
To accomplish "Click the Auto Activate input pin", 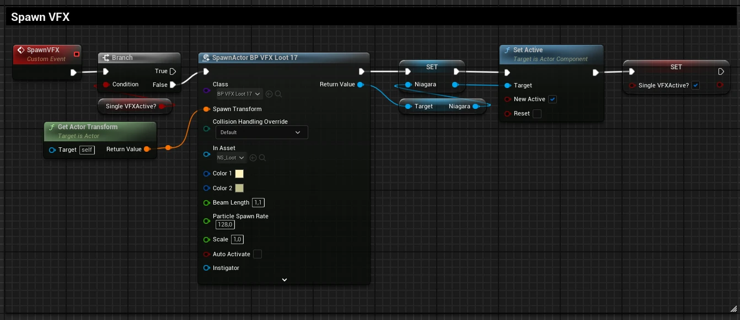I will pos(207,254).
